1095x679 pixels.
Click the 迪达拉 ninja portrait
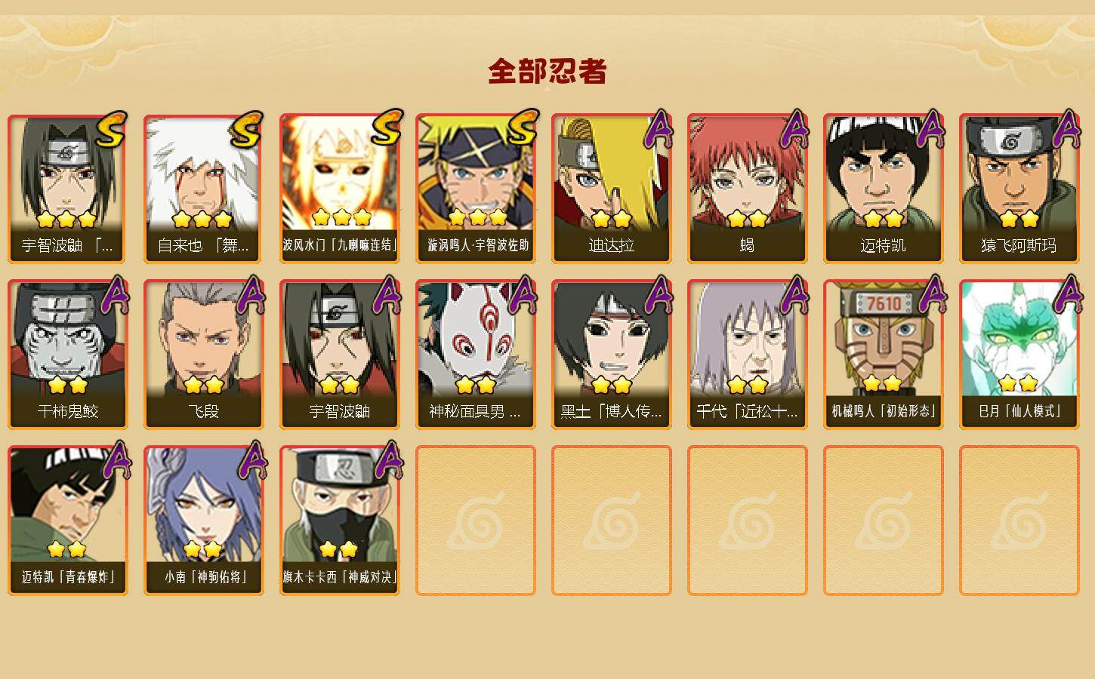612,189
